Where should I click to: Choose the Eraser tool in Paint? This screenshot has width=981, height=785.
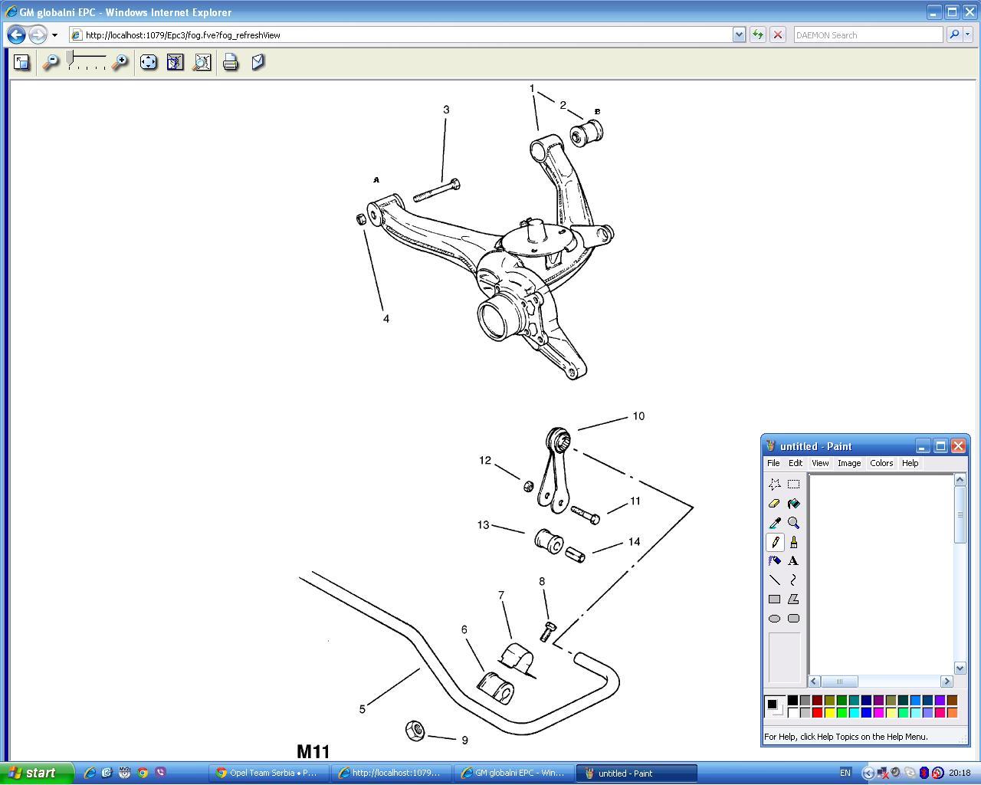775,504
